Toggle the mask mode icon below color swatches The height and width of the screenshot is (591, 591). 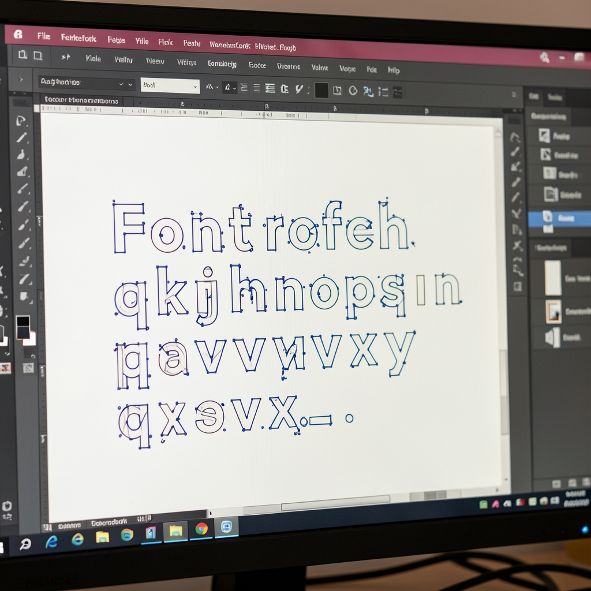point(28,368)
